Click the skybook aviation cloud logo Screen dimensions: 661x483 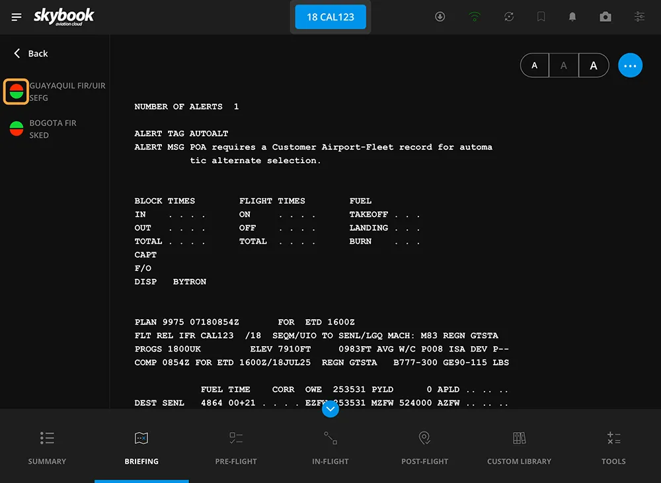63,17
